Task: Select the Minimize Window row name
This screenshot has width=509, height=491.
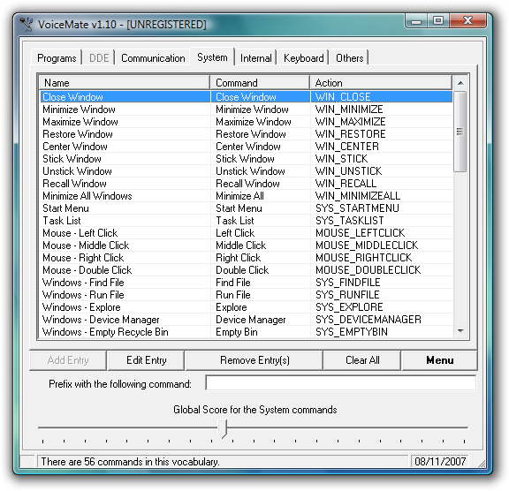Action: click(79, 110)
